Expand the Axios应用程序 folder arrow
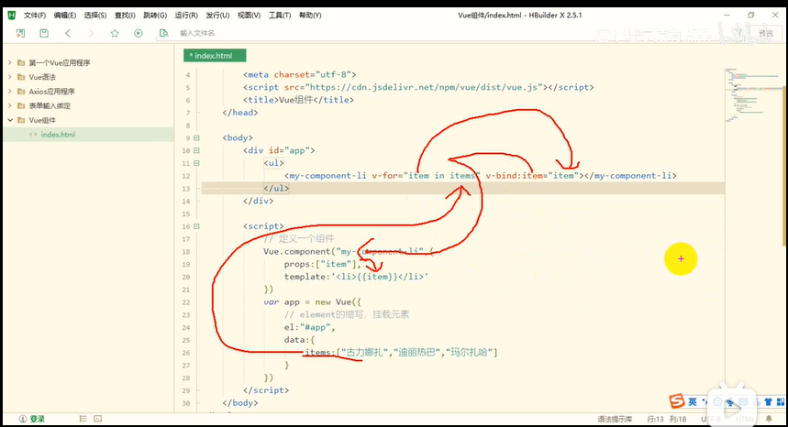Screen dimensions: 788x427 tap(9, 92)
